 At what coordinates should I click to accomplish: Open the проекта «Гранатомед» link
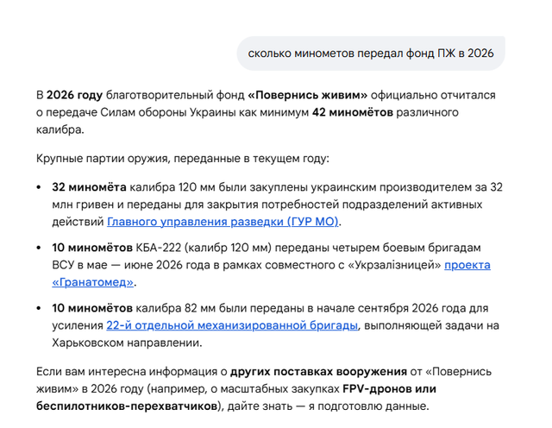(467, 265)
